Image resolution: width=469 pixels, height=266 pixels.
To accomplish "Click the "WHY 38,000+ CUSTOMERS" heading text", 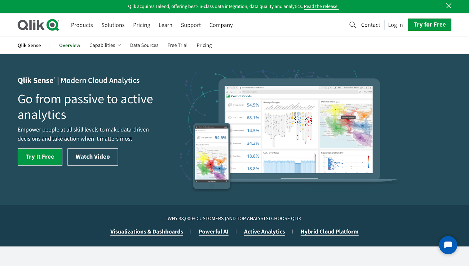I will click(x=235, y=218).
